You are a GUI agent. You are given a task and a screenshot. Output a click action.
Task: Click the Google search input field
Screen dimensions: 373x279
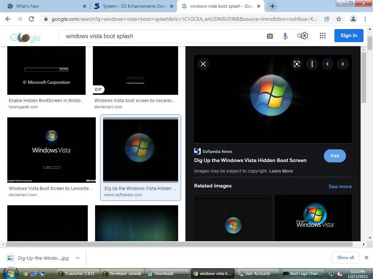coord(162,36)
